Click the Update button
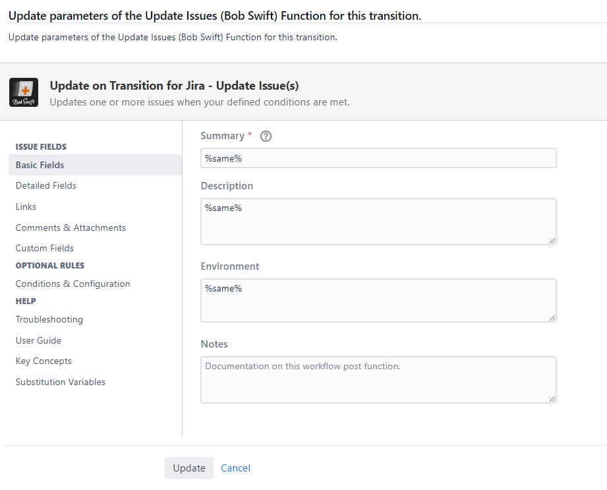The image size is (607, 490). coord(189,468)
